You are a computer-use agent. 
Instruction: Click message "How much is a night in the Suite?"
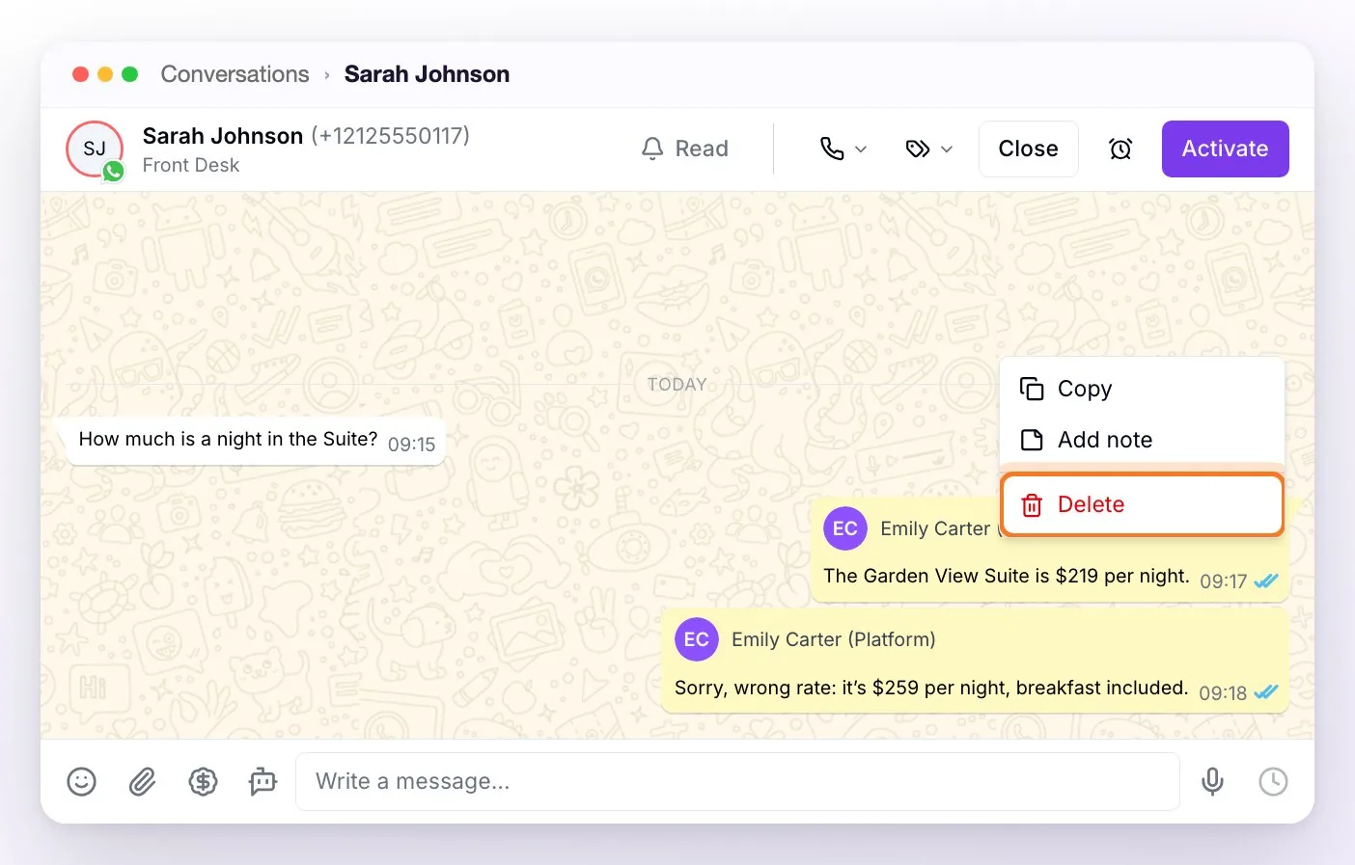228,439
